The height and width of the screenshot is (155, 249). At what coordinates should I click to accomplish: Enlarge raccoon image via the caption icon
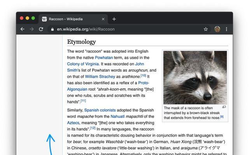(x=224, y=107)
